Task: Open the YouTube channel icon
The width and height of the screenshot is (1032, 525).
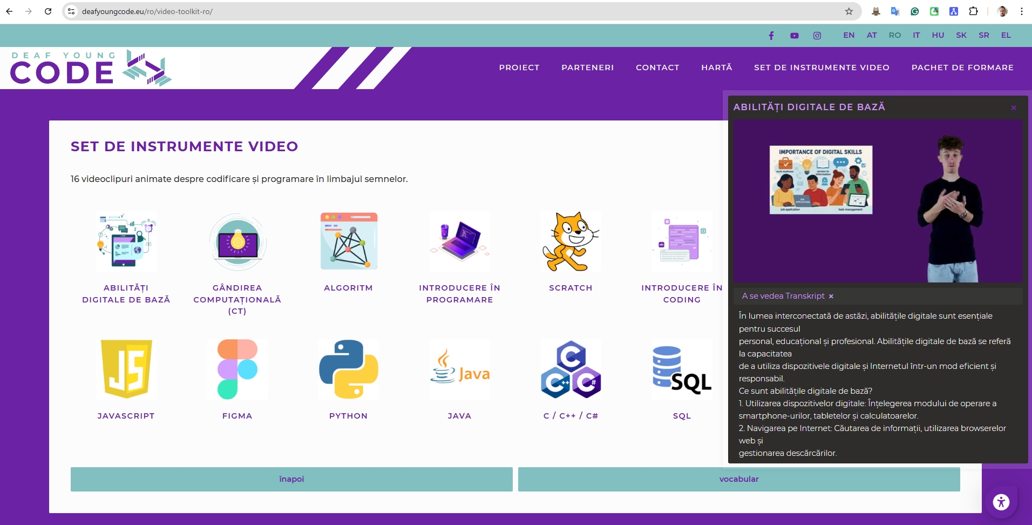Action: pos(795,36)
